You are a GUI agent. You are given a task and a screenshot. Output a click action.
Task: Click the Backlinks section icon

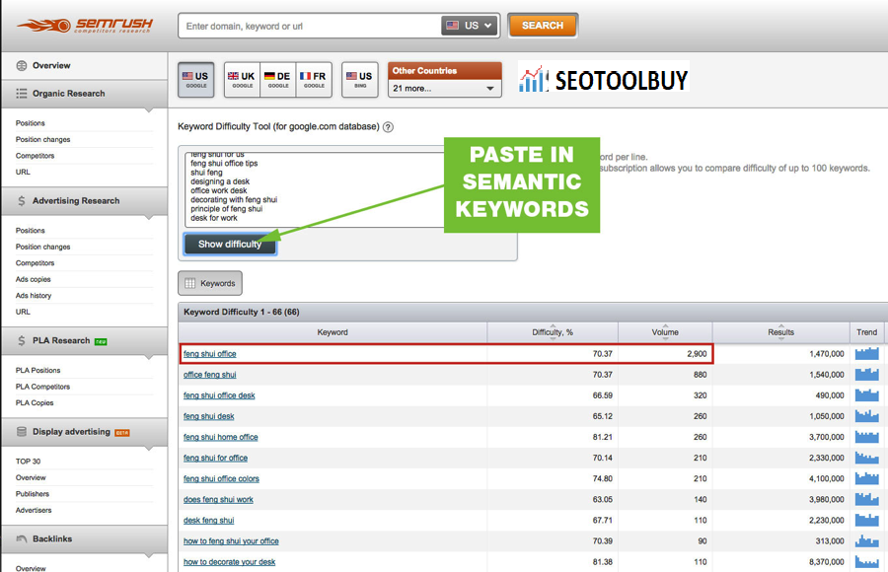point(22,539)
